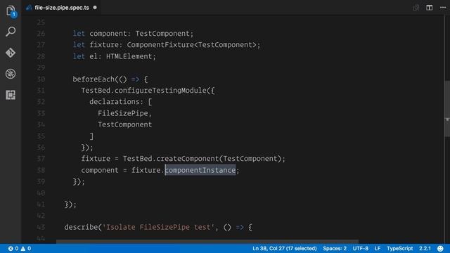Open the Extensions view icon

coord(11,95)
